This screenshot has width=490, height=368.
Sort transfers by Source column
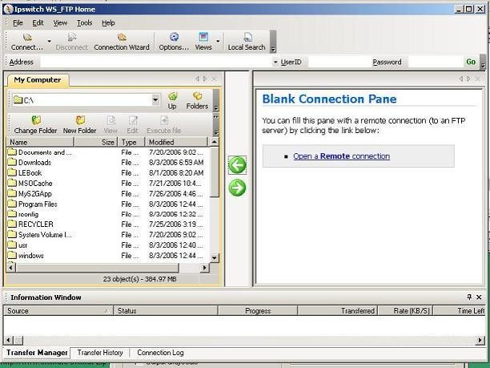point(58,311)
